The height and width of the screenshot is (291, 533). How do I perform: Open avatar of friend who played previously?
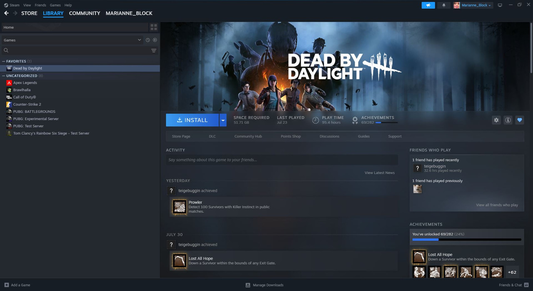[x=417, y=189]
